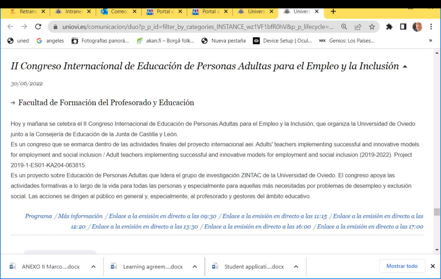Share this page via share icon
This screenshot has height=279, width=441.
[358, 27]
